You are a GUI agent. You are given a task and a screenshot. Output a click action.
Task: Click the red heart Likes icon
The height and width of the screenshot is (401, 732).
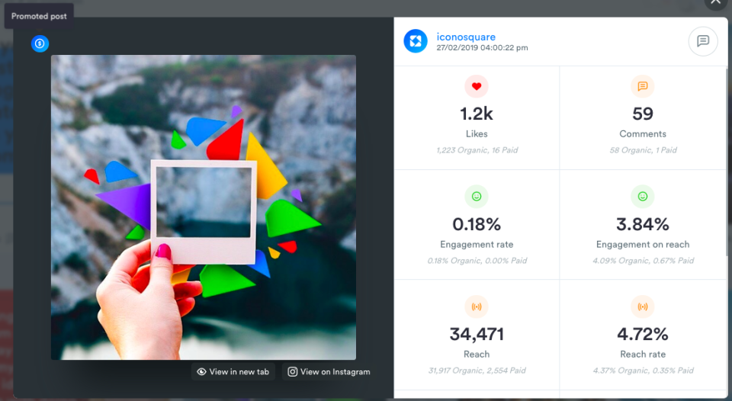pos(477,87)
